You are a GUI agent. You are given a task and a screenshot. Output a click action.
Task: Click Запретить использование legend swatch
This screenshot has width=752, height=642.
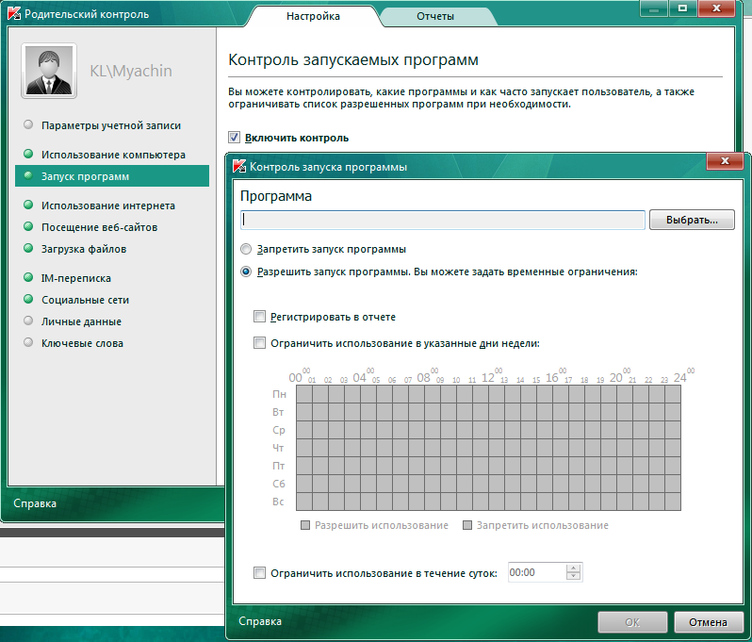pyautogui.click(x=467, y=525)
